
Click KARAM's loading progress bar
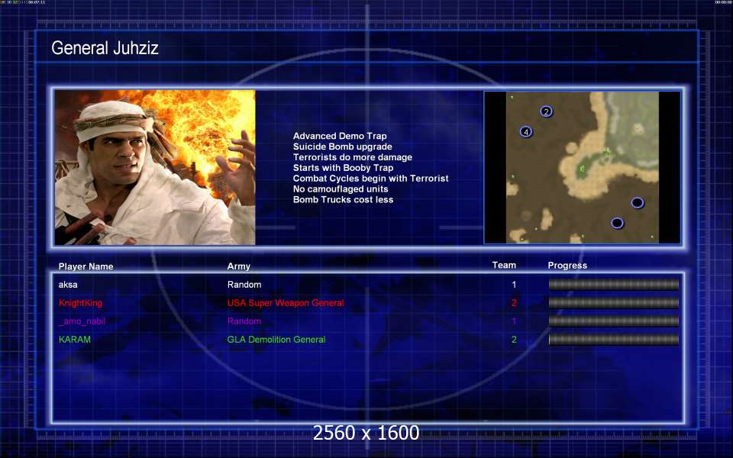click(614, 339)
